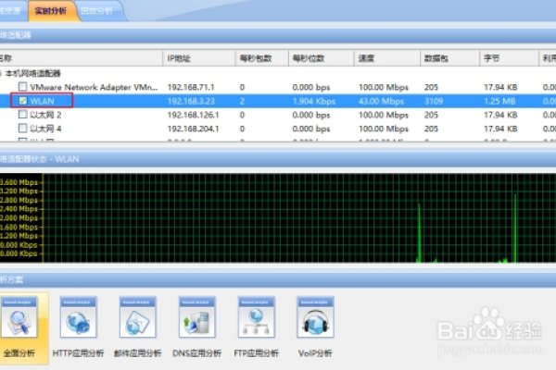Collapse the 本机网络适配器 tree group
Viewport: 556px width, 370px height.
coord(1,73)
